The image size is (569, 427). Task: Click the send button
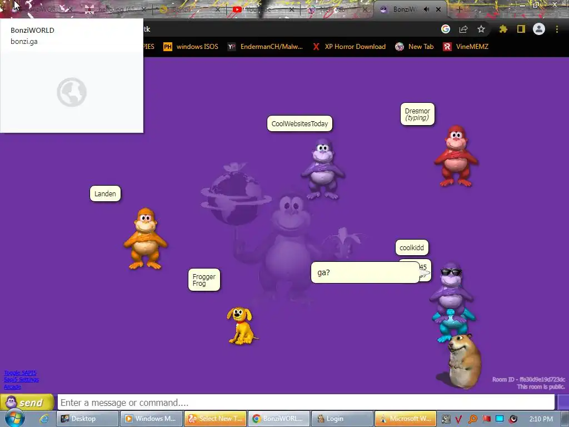click(27, 403)
